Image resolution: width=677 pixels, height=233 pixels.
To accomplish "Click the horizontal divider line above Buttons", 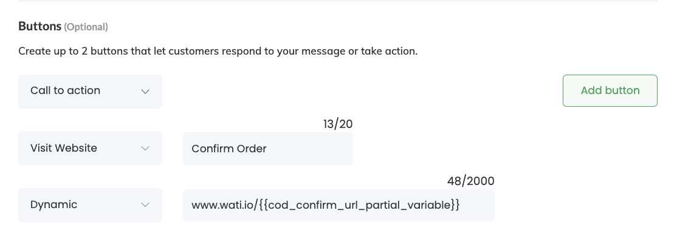I will point(338,1).
